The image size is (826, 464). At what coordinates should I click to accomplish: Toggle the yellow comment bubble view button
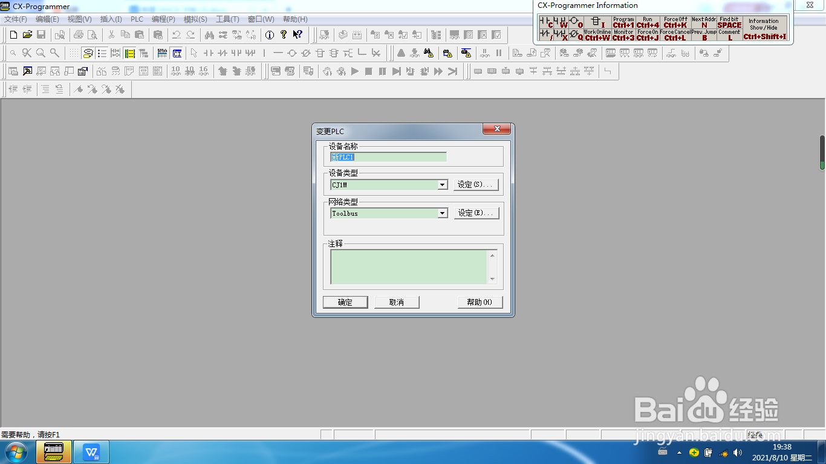88,53
